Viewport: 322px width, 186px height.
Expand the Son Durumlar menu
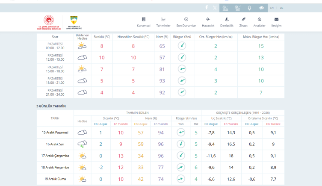(x=186, y=22)
